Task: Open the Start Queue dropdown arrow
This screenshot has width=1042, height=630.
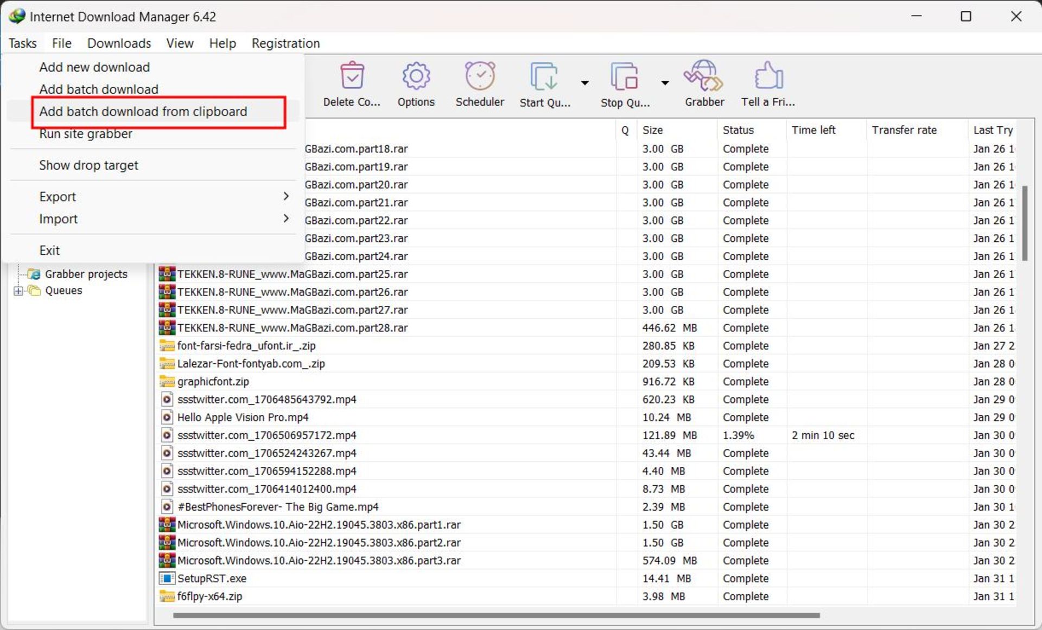Action: [x=584, y=83]
